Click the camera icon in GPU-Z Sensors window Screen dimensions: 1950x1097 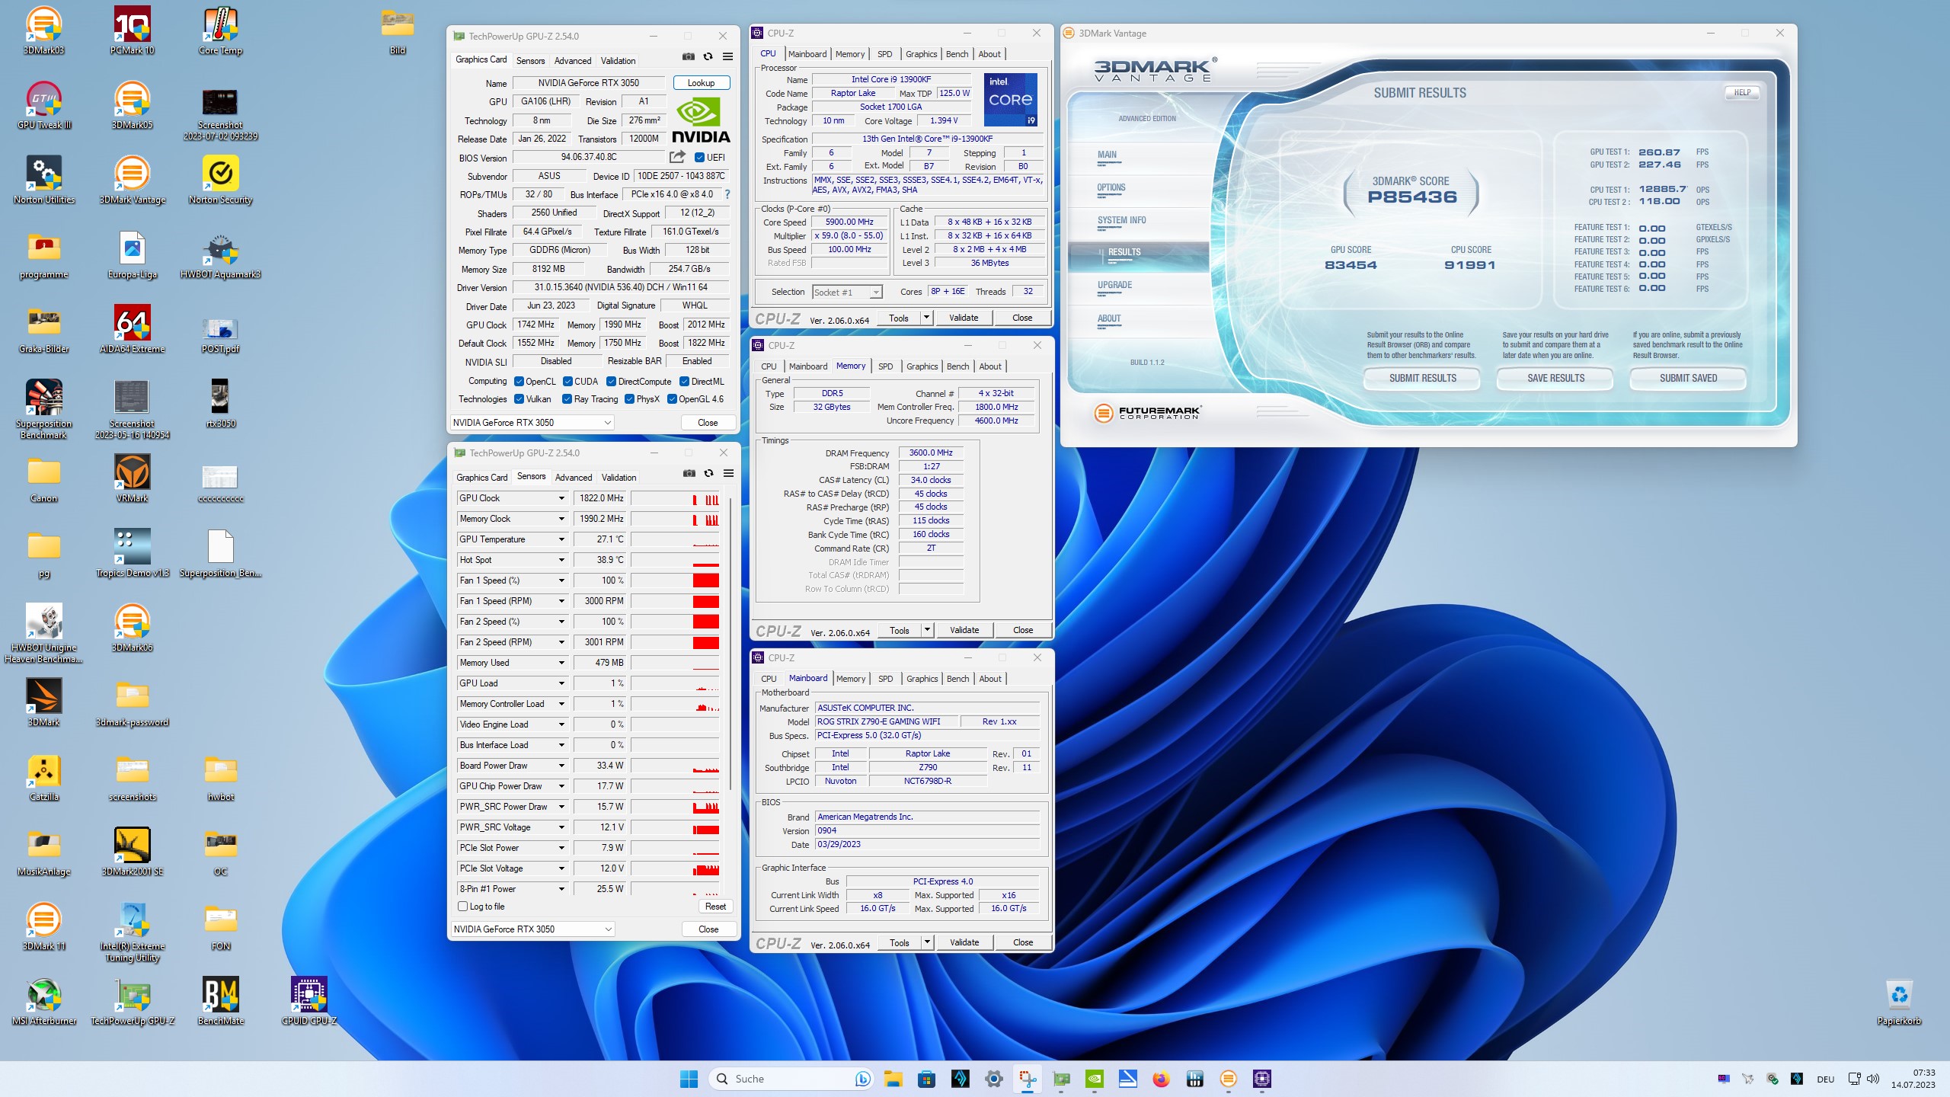(689, 474)
